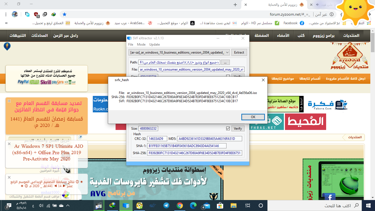Click the taskbar search box اكتب هنا للبحث
Image resolution: width=375 pixels, height=211 pixels.
pos(314,205)
